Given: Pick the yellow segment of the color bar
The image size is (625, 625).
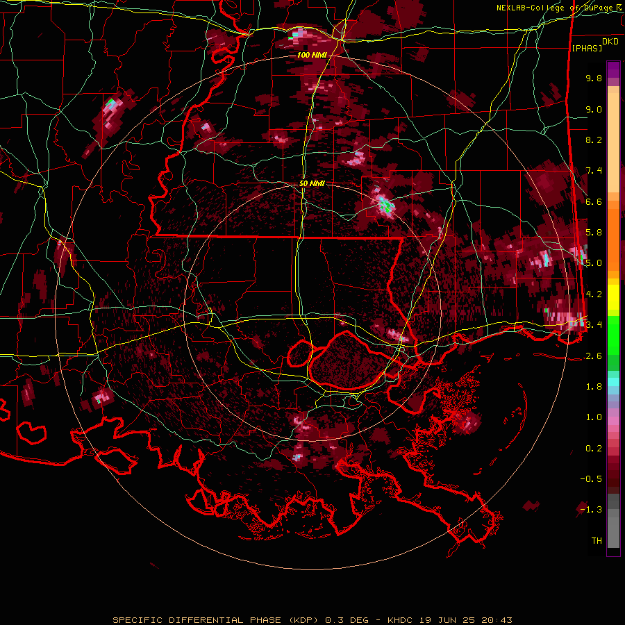Looking at the screenshot, I should 613,297.
